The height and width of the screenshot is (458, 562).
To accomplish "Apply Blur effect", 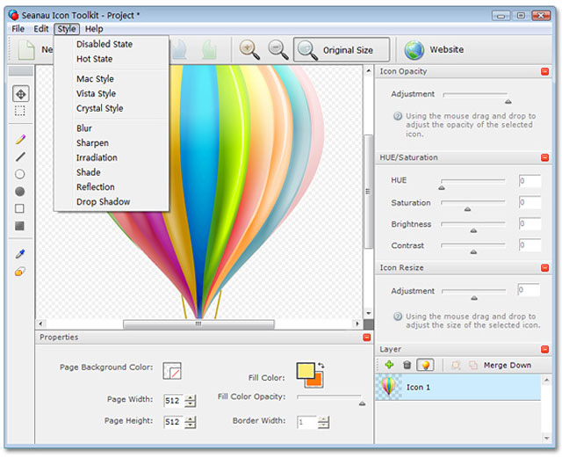I will (84, 128).
